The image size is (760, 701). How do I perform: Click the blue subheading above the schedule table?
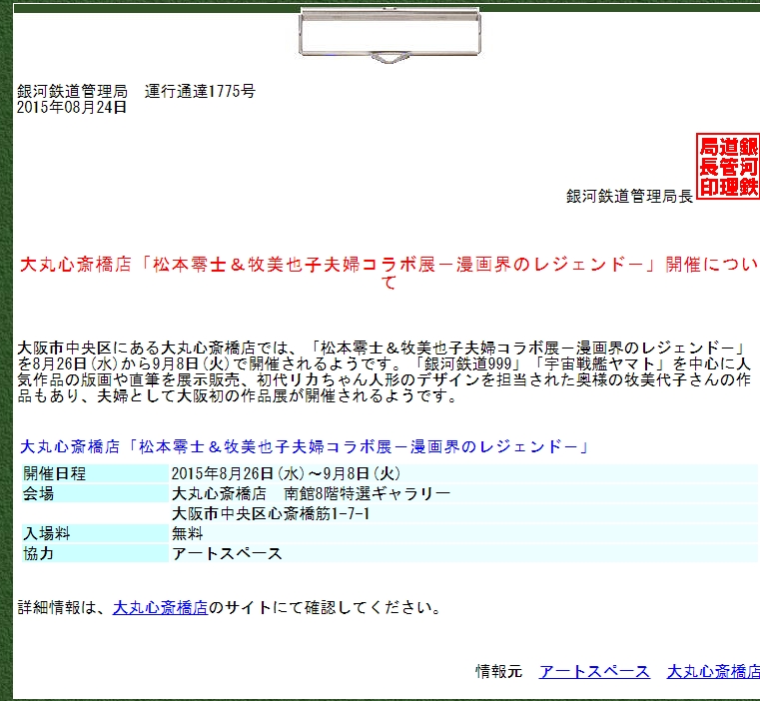tap(305, 446)
